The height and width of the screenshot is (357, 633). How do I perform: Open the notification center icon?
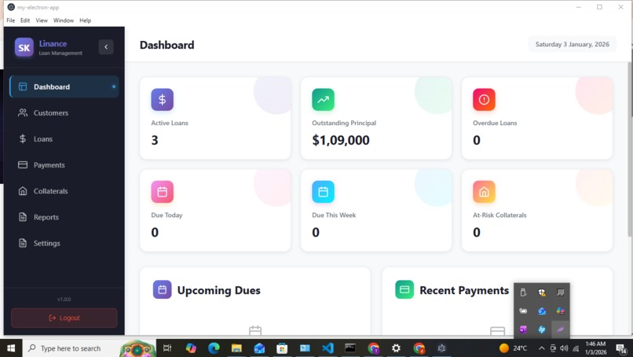(x=621, y=348)
